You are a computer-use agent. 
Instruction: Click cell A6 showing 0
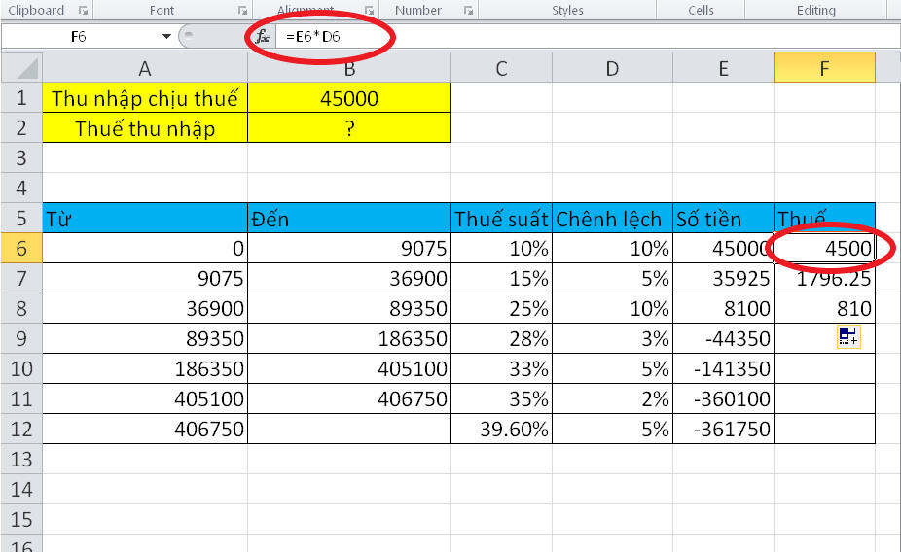coord(145,248)
